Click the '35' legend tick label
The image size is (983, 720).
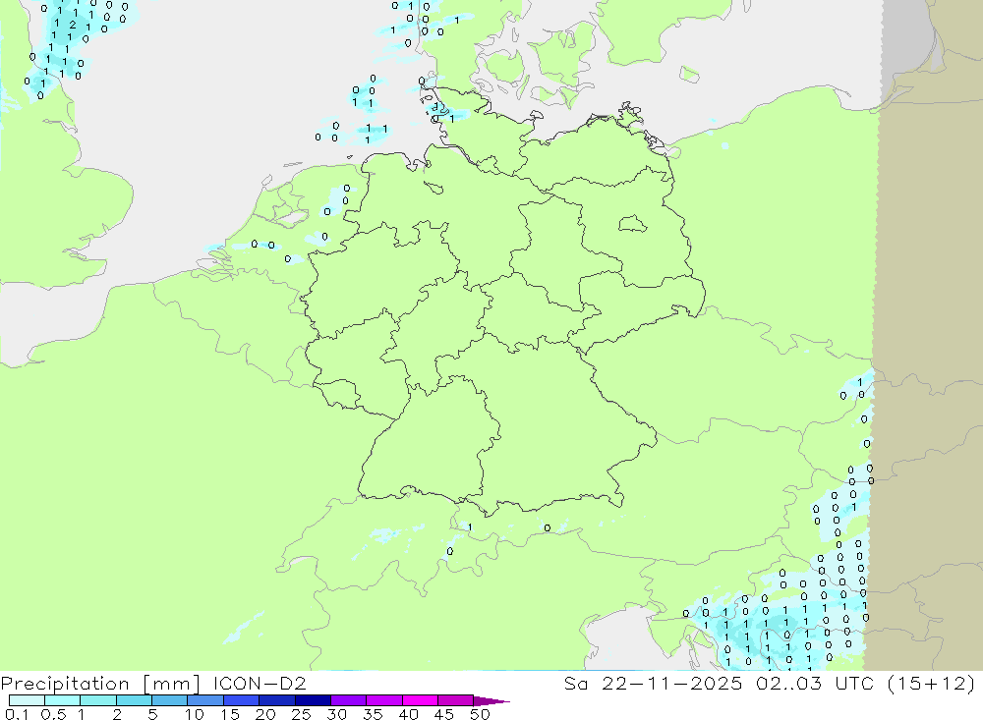pyautogui.click(x=373, y=714)
